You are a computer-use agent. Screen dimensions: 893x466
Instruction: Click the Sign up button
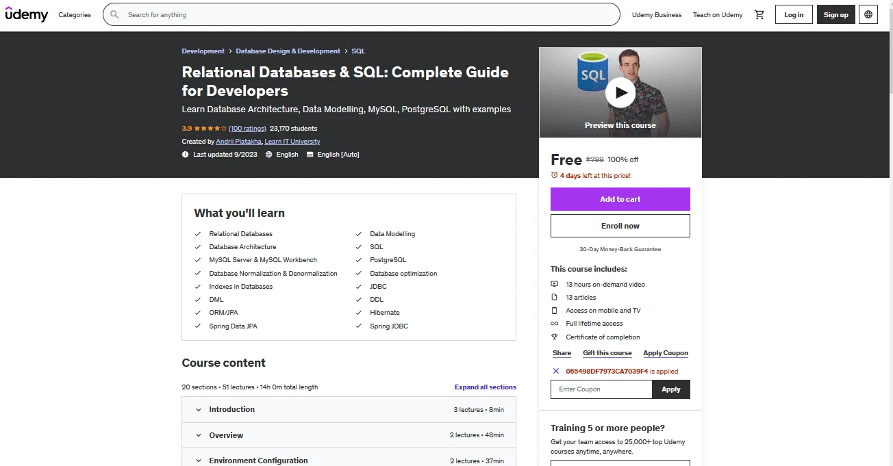835,14
